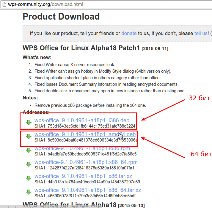The height and width of the screenshot is (208, 212).
Task: Click the SHA1 hash starting 8c593dd34baf
Action: (86, 140)
